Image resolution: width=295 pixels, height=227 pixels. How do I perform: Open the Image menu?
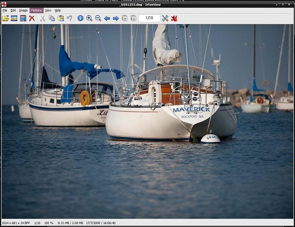[23, 11]
